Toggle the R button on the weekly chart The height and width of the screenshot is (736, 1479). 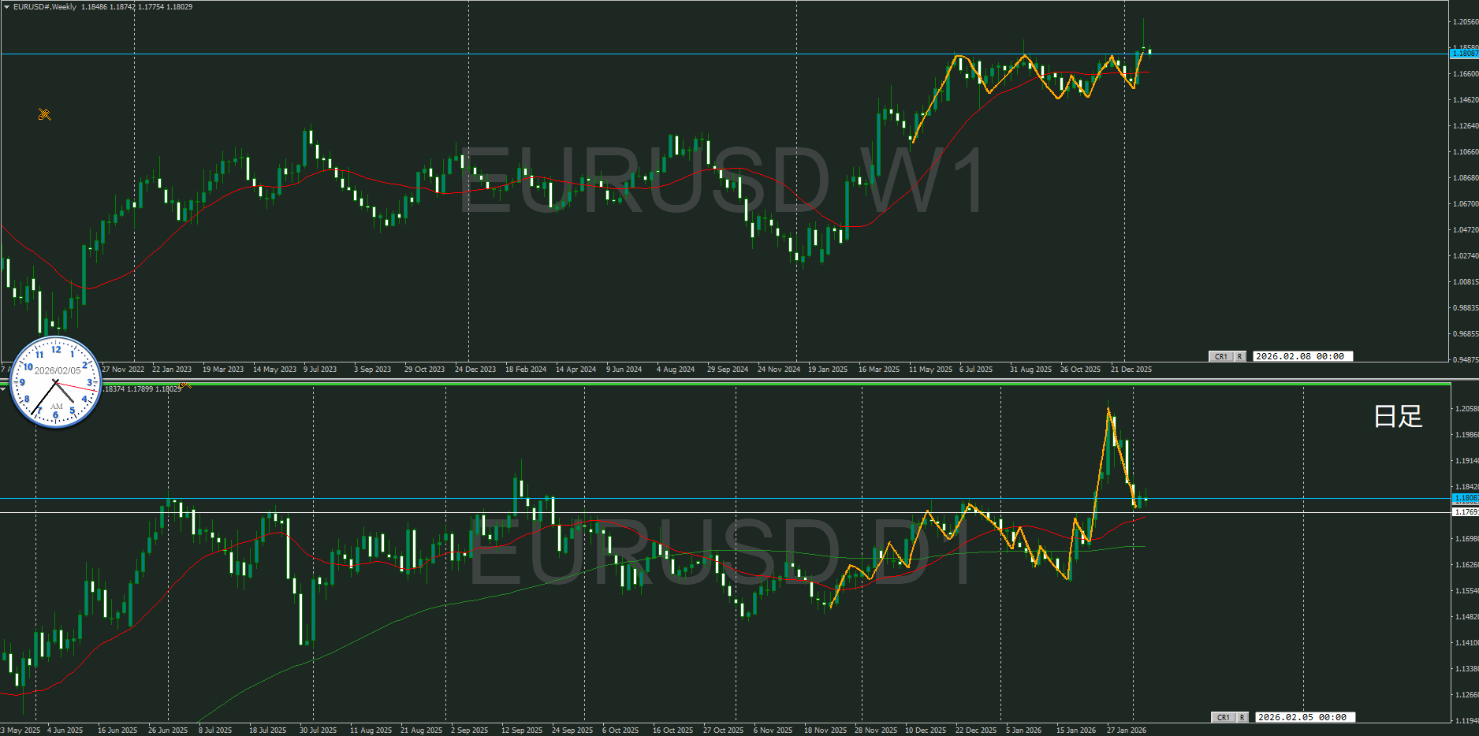point(1239,357)
